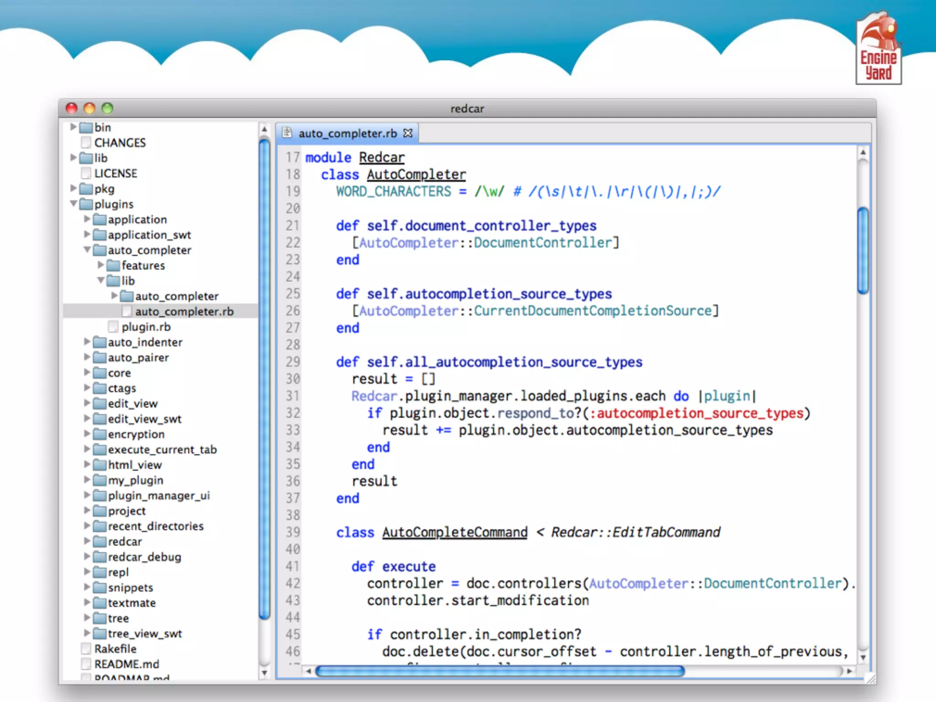The width and height of the screenshot is (936, 702).
Task: Click the Engine Yard logo
Action: click(x=878, y=49)
